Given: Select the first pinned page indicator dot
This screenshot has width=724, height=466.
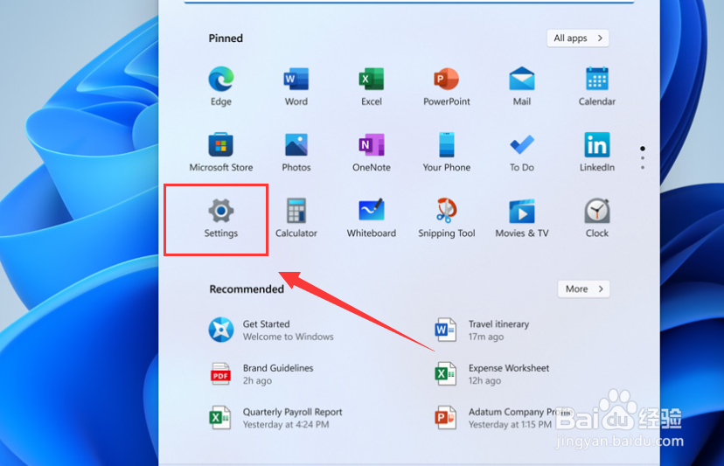Looking at the screenshot, I should 643,149.
